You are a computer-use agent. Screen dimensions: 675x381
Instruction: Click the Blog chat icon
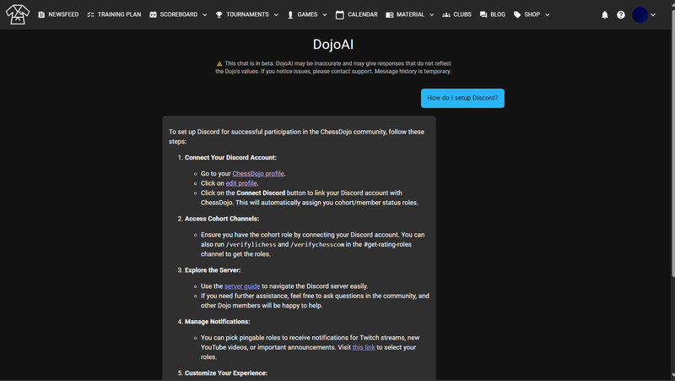click(x=483, y=15)
